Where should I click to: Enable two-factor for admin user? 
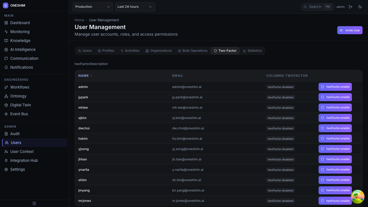(335, 87)
